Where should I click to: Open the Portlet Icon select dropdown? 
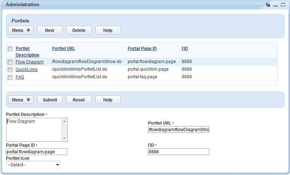[33, 165]
